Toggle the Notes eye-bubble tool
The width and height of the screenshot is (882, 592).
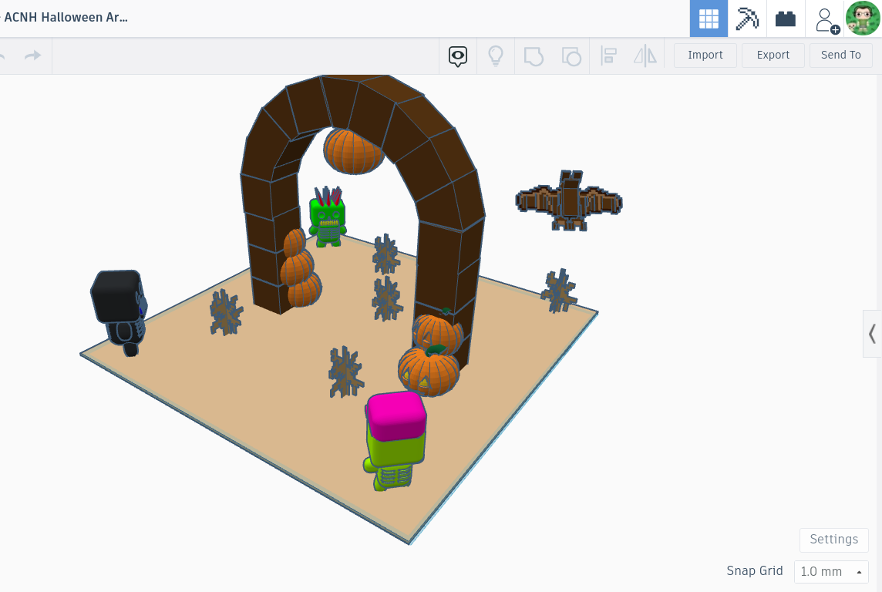458,55
